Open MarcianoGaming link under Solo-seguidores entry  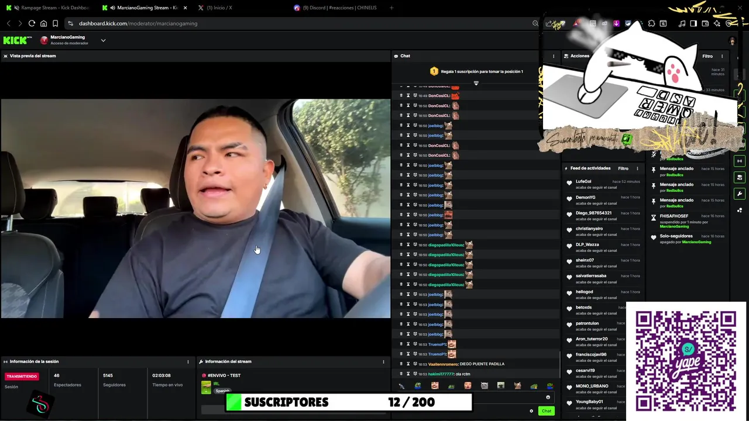coord(696,242)
